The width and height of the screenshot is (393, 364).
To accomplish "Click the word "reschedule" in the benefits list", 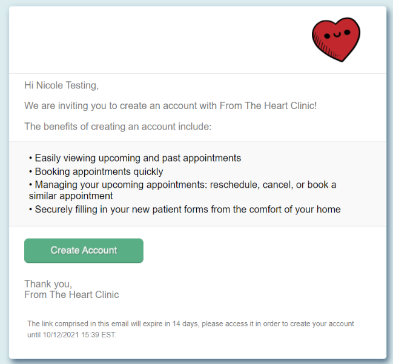I will point(234,184).
